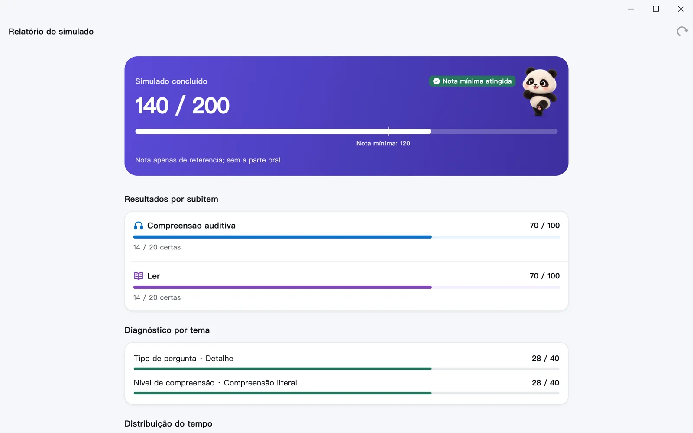The image size is (693, 433).
Task: Click the Distribuição do tempo heading
Action: 168,423
